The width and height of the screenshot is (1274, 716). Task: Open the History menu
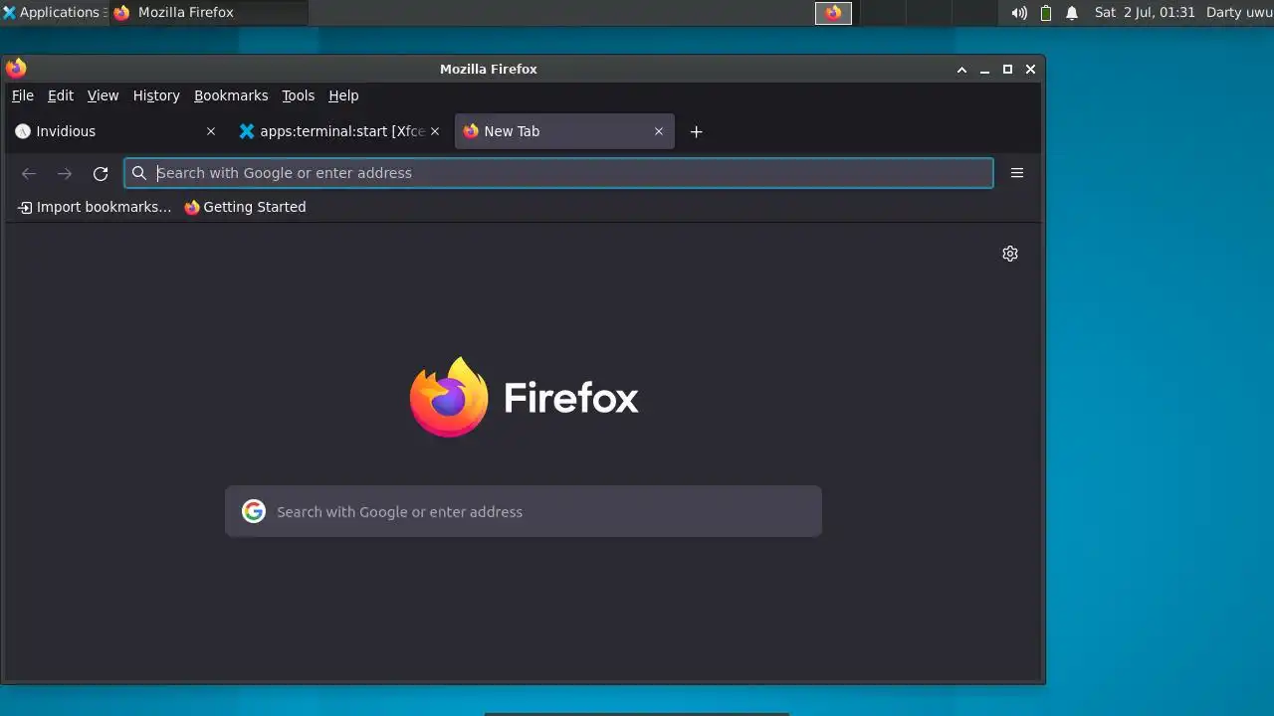(x=156, y=95)
